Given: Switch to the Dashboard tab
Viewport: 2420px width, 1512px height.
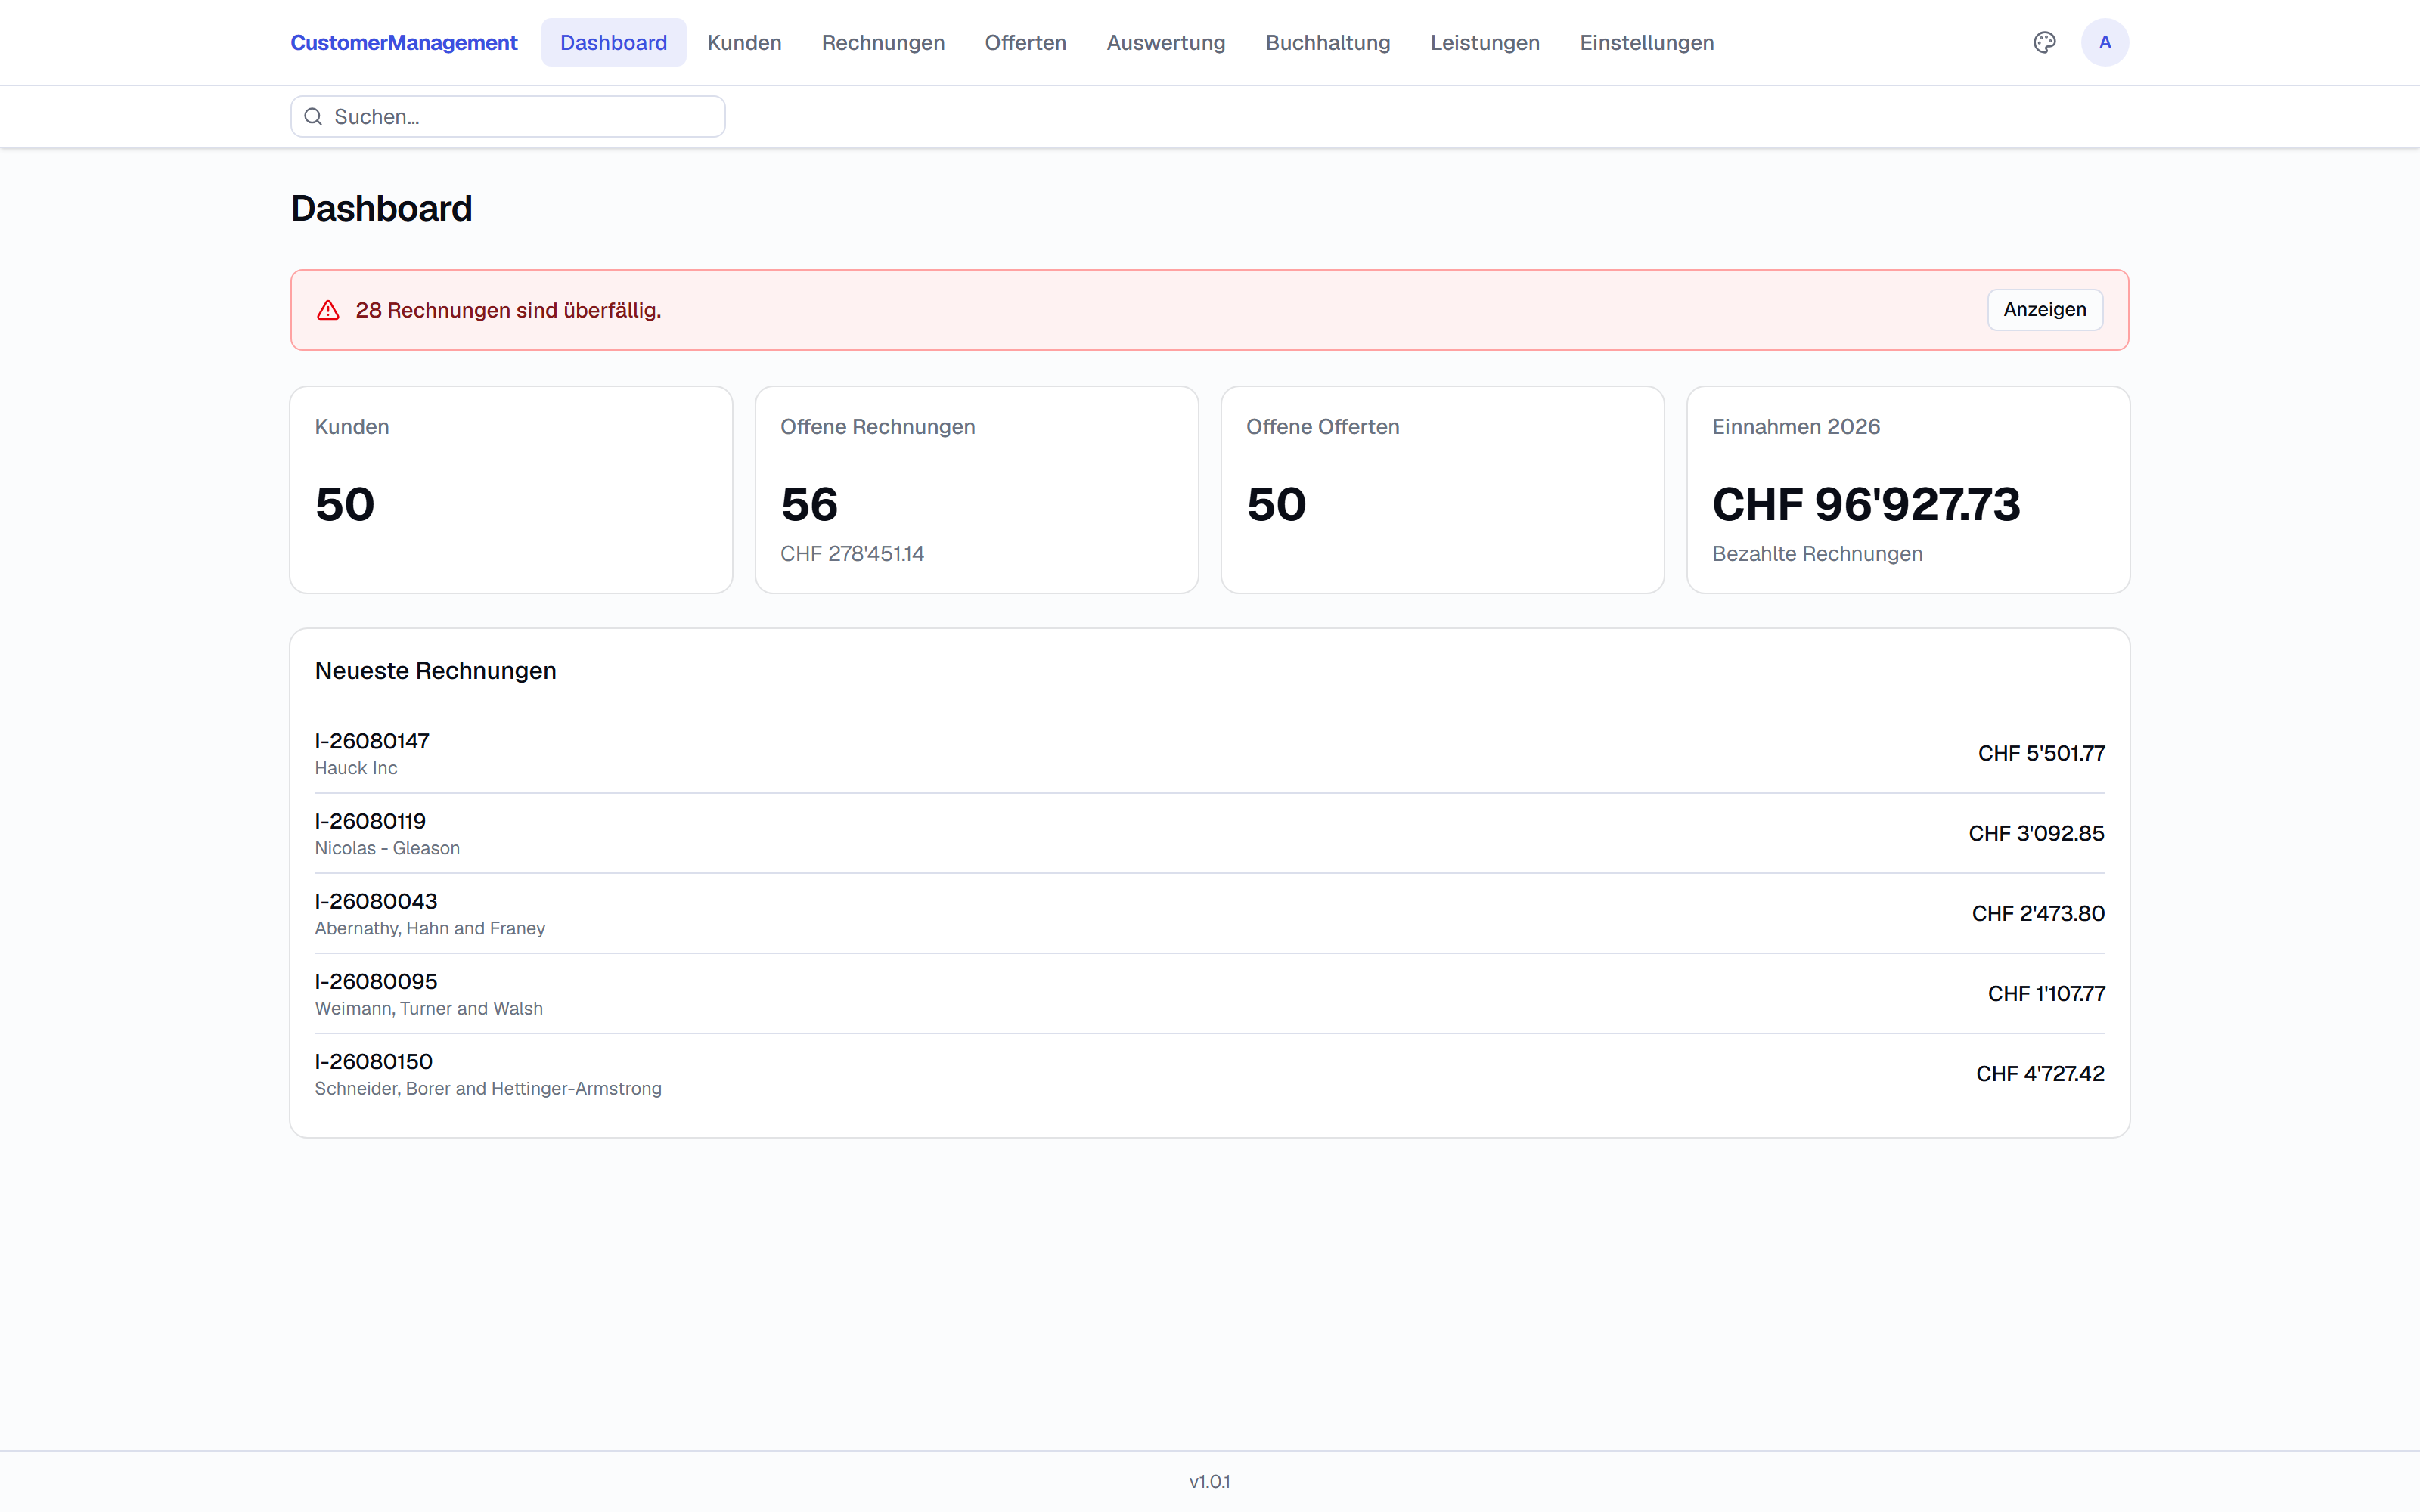Looking at the screenshot, I should pyautogui.click(x=613, y=42).
